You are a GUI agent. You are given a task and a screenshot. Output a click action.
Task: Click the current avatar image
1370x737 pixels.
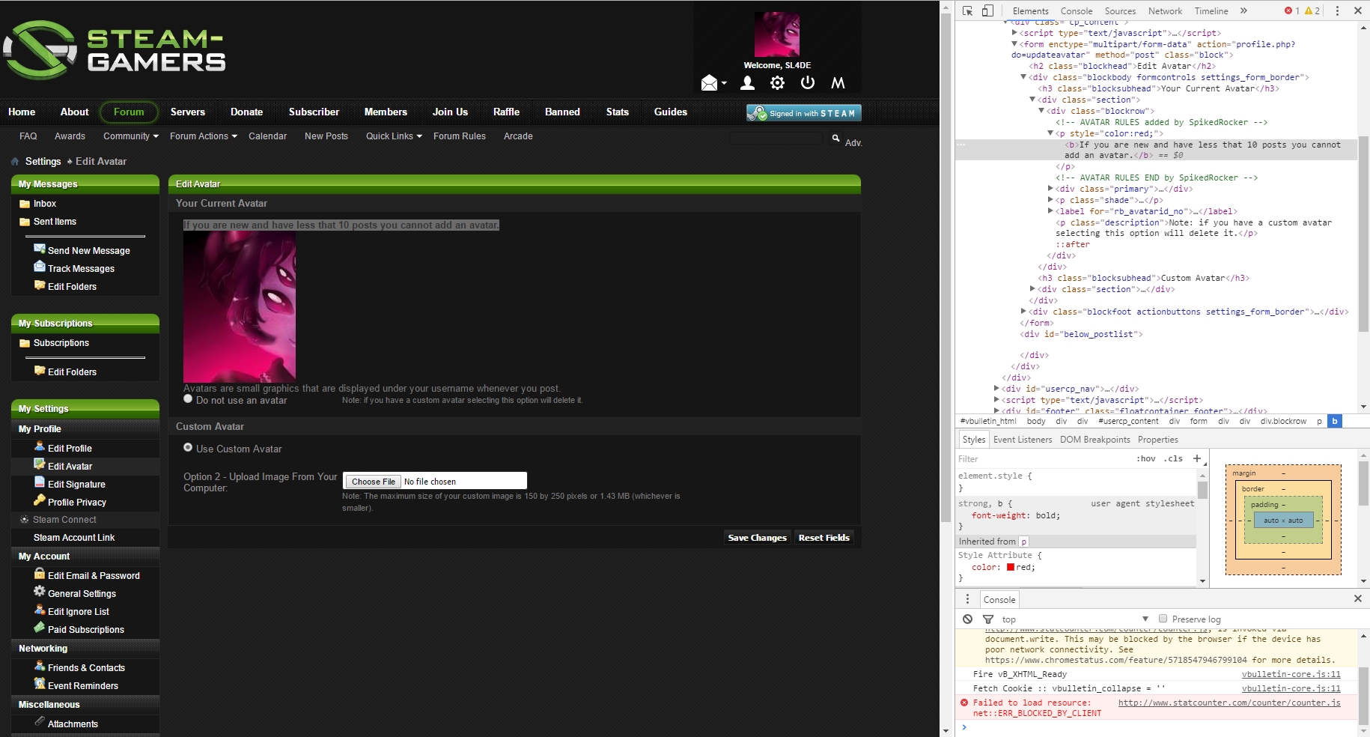240,306
